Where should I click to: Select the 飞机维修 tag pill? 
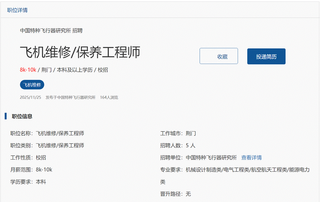coord(32,85)
